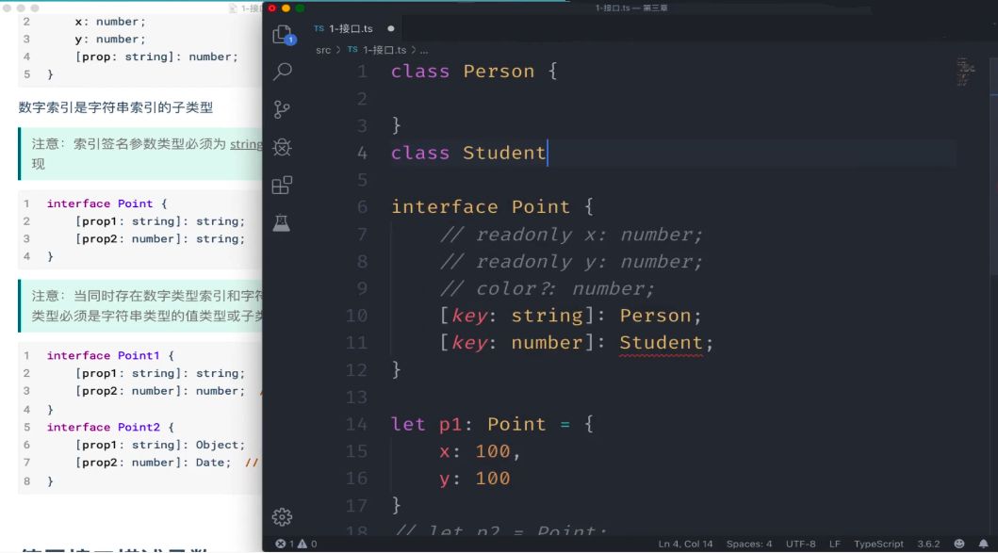Image resolution: width=998 pixels, height=553 pixels.
Task: Open the Manage gear menu
Action: click(282, 516)
